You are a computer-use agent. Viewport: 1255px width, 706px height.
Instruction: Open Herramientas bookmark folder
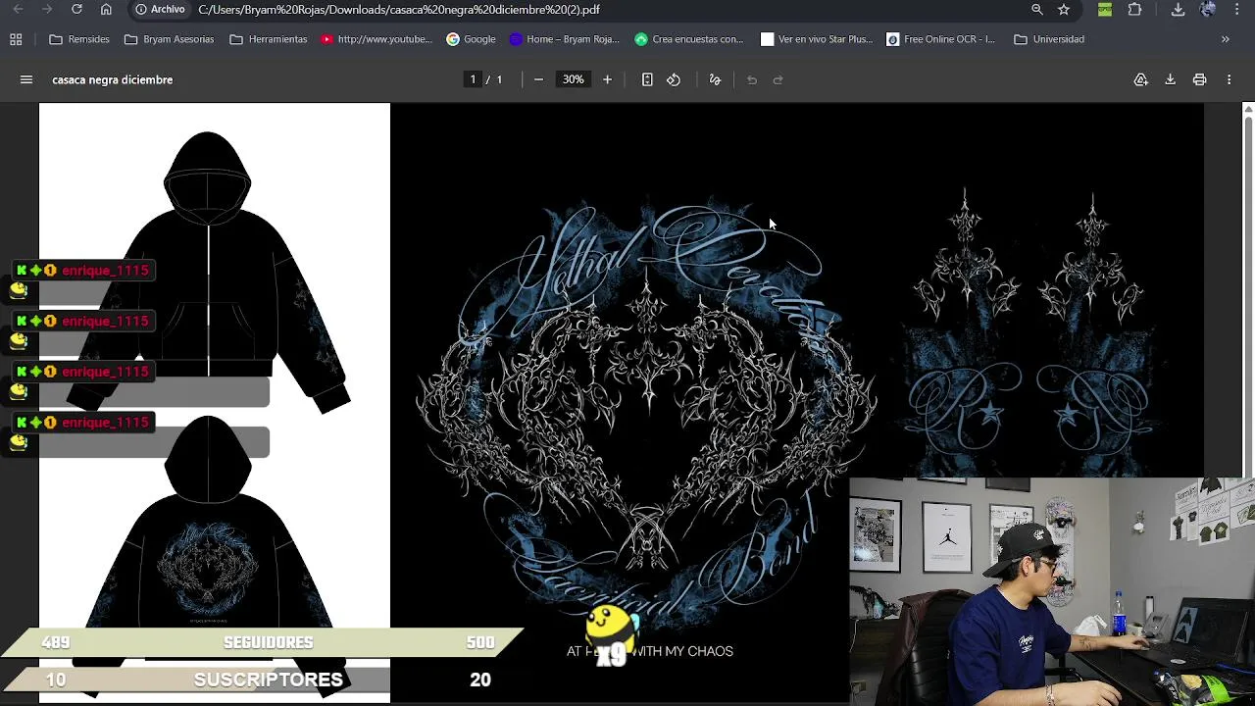(x=269, y=39)
